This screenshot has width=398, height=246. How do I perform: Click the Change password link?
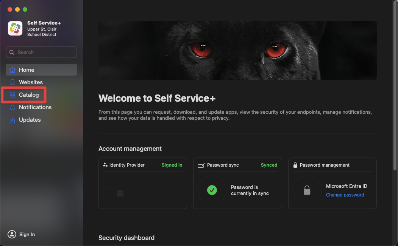[x=345, y=195]
